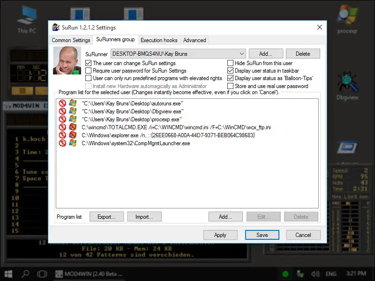Image resolution: width=375 pixels, height=281 pixels.
Task: Select the SuRunners group tab
Action: click(x=115, y=39)
